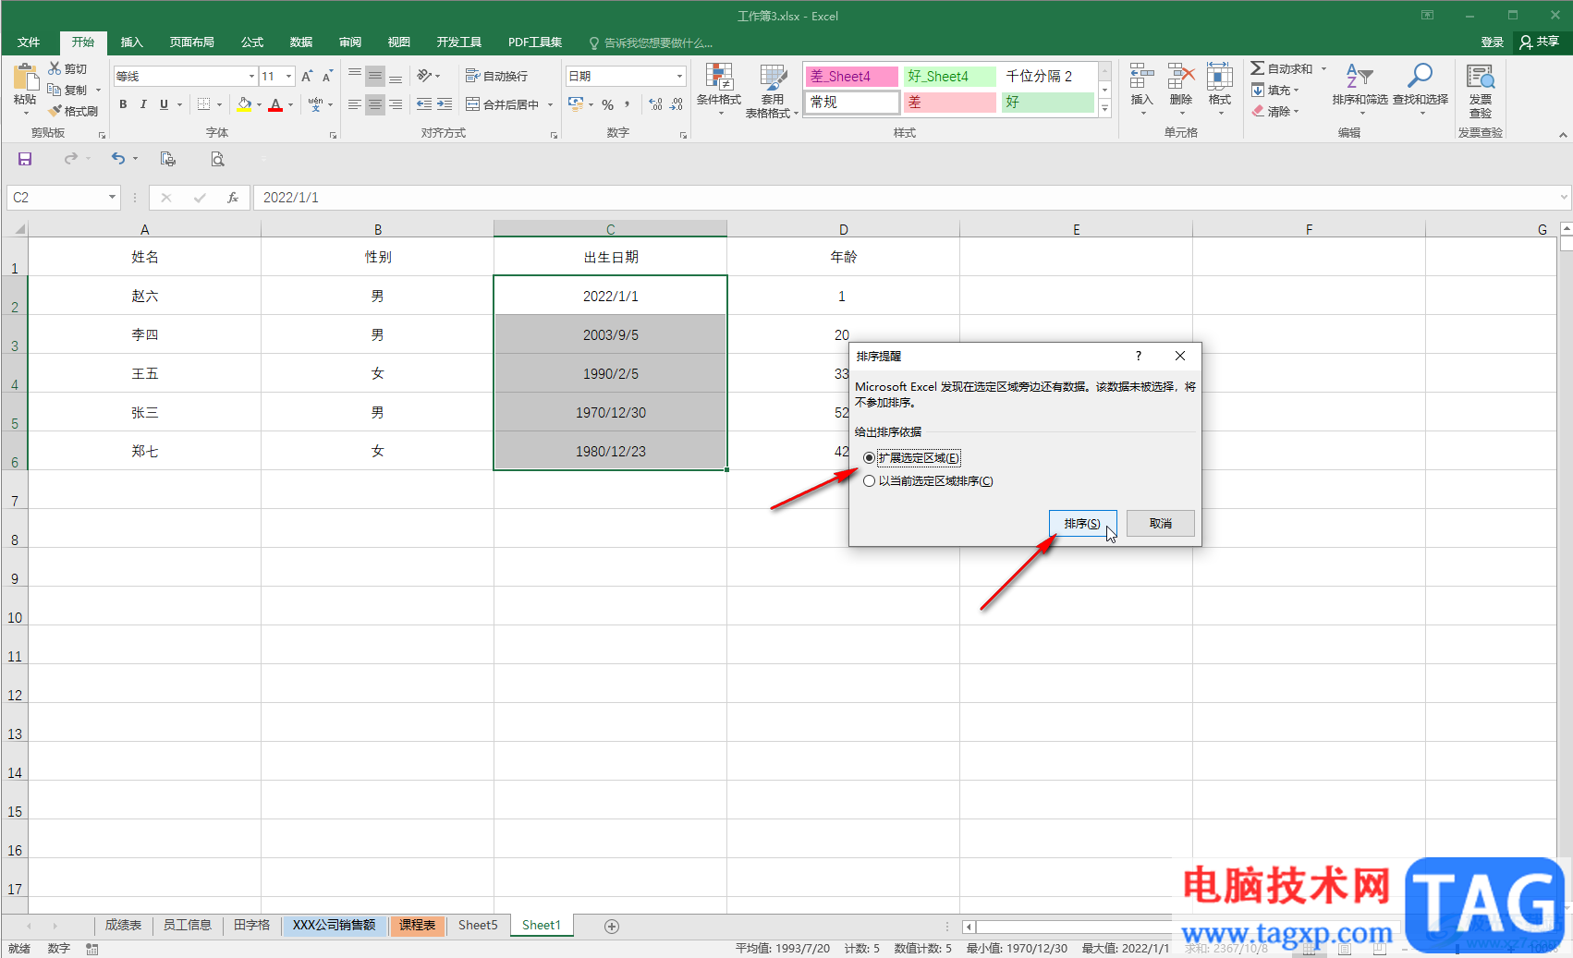
Task: Switch to the 成绩表 sheet tab
Action: 123,925
